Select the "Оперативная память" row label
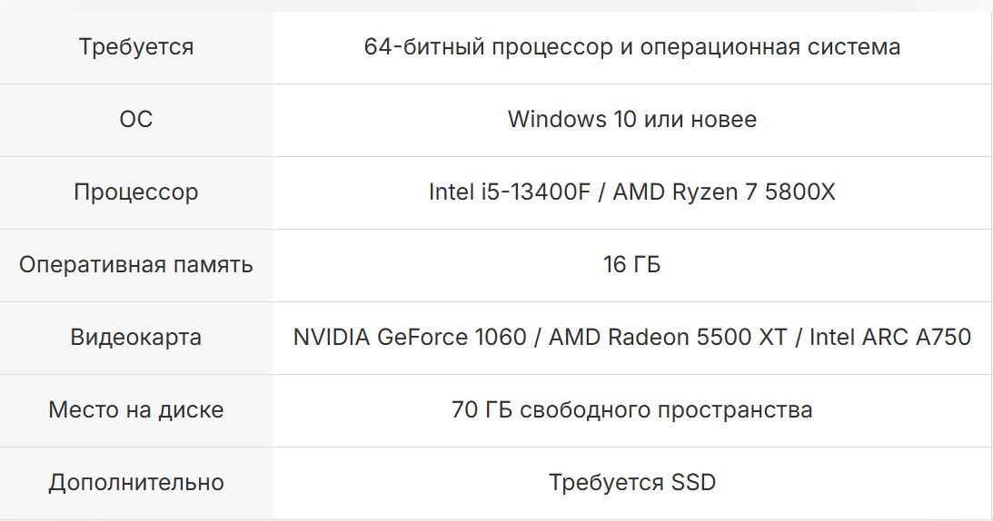Viewport: 993px width, 521px height. [x=136, y=265]
